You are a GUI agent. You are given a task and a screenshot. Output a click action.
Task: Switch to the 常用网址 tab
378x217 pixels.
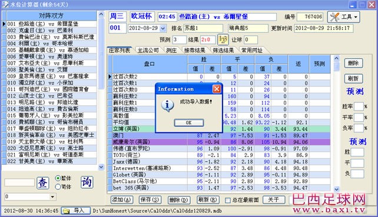point(251,50)
